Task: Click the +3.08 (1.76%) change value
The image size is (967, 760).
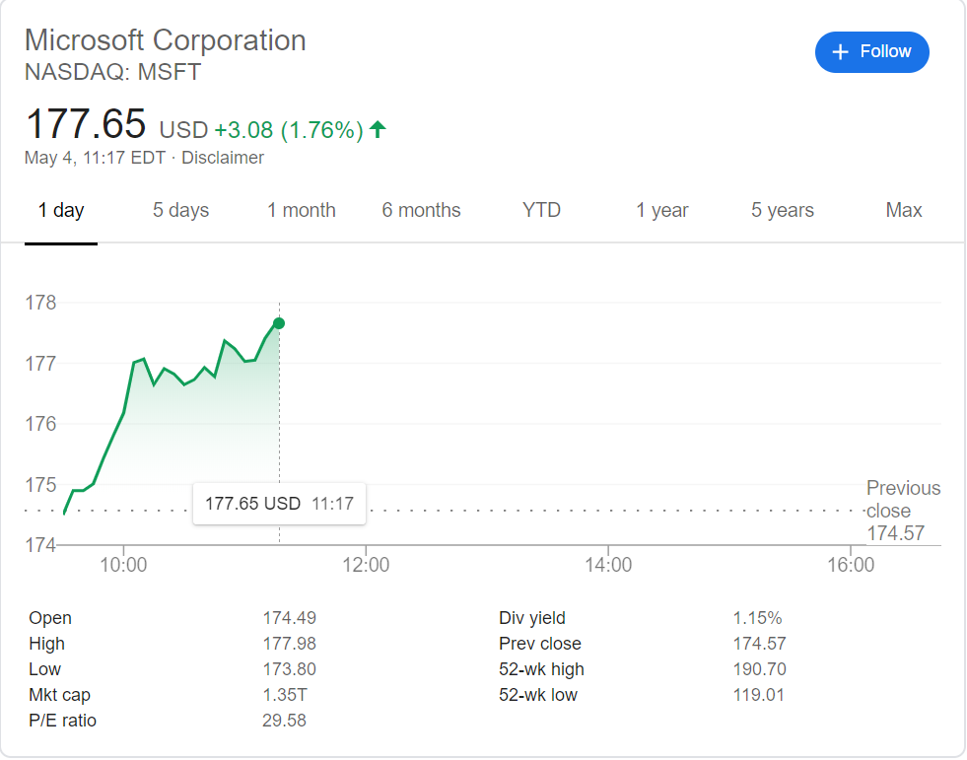Action: [289, 130]
